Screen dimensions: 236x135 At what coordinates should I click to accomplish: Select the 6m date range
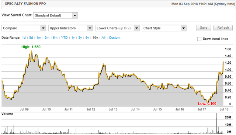click(x=55, y=38)
